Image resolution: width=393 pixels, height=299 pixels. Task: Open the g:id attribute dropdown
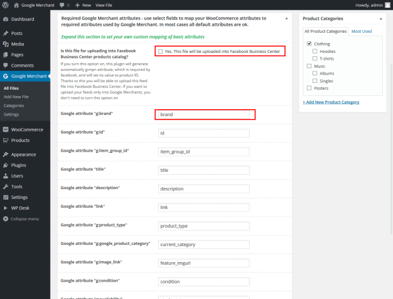coord(204,133)
